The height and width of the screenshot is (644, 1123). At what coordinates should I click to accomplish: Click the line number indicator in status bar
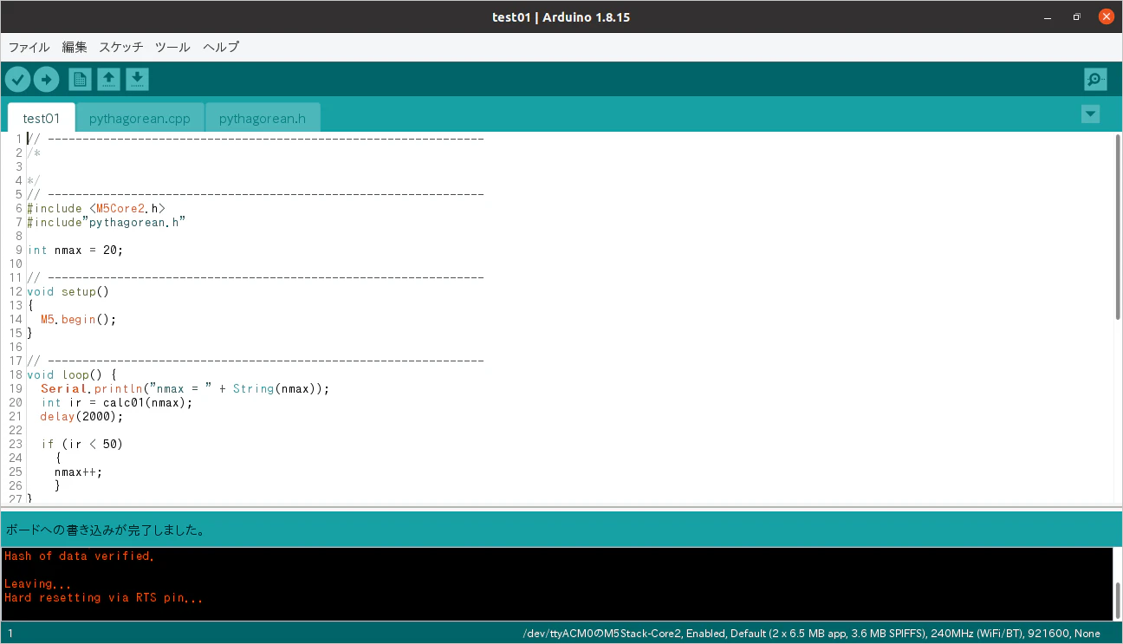[10, 634]
